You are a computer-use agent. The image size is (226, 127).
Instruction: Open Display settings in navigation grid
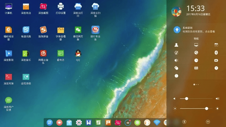pos(196,45)
